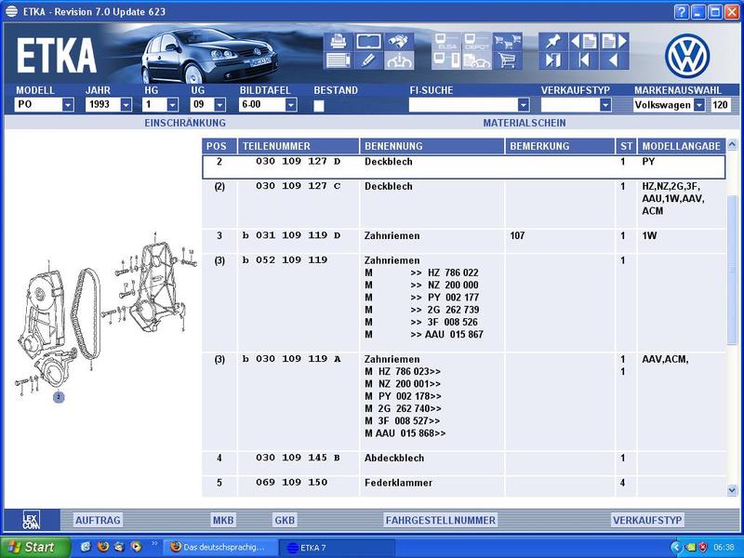Open the MARKENAUSWAHL Volkswagen dropdown
The width and height of the screenshot is (744, 558).
pos(699,105)
